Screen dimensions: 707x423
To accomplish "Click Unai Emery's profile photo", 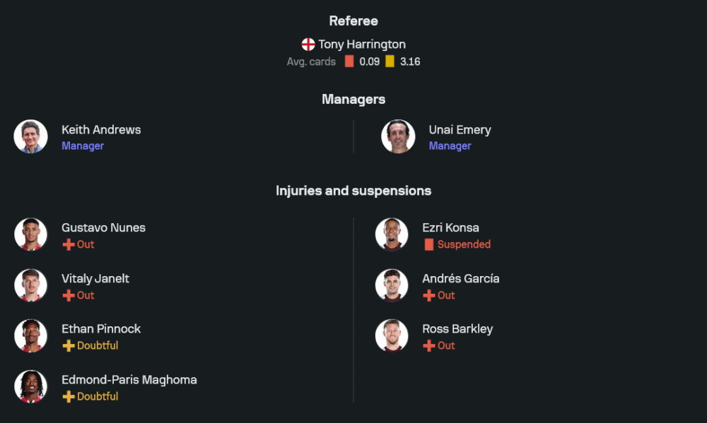I will [x=398, y=136].
